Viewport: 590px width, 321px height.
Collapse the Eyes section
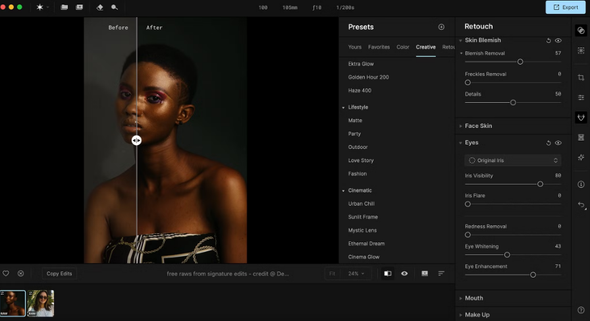tap(460, 143)
